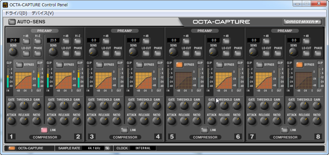329x155 pixels.
Task: Click the channel 2 SENS knob
Action: [x=53, y=52]
